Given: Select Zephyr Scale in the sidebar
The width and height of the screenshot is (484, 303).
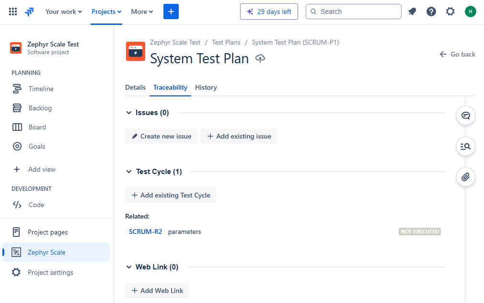Looking at the screenshot, I should tap(56, 252).
